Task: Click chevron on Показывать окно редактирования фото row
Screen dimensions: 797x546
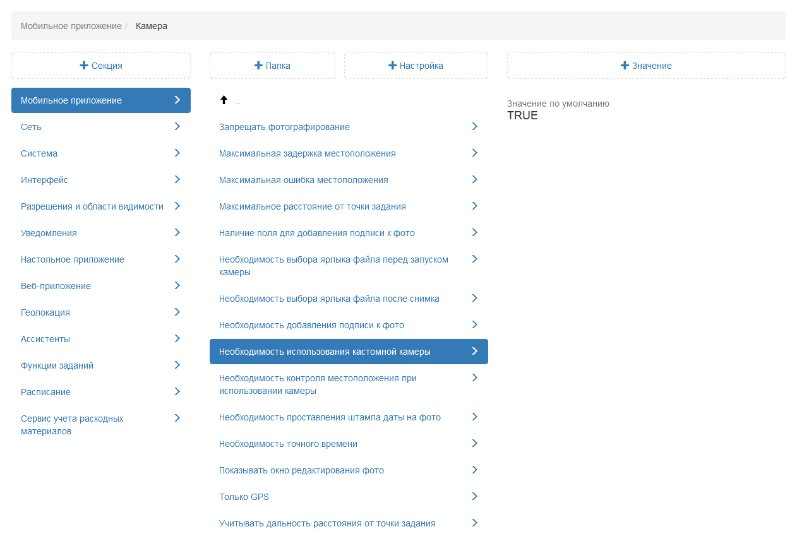Action: (x=475, y=470)
